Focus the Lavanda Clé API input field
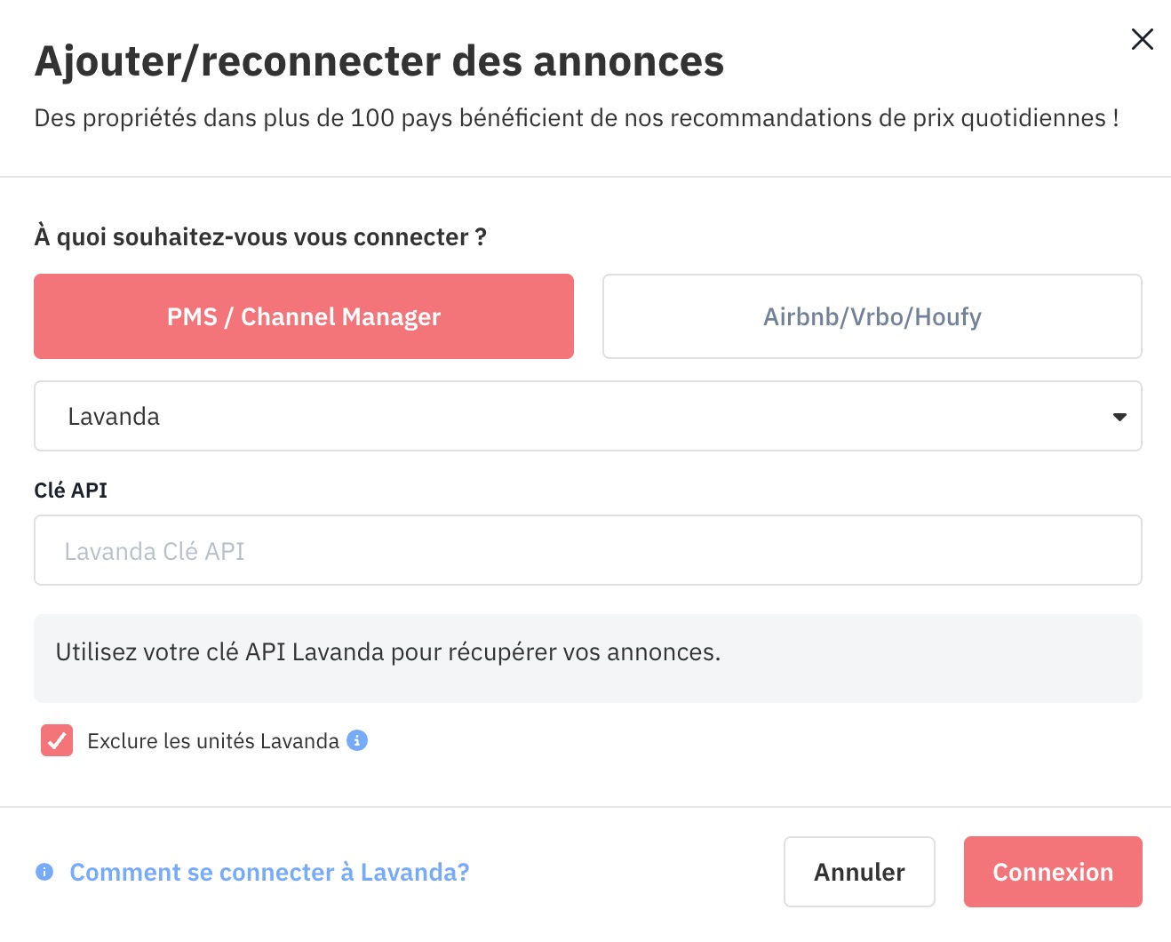This screenshot has width=1171, height=942. [x=586, y=551]
